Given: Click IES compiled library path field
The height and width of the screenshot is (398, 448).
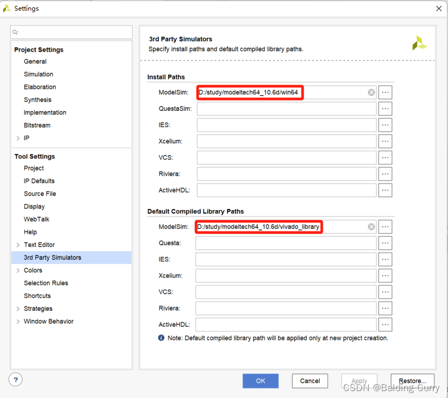Looking at the screenshot, I should [x=286, y=259].
